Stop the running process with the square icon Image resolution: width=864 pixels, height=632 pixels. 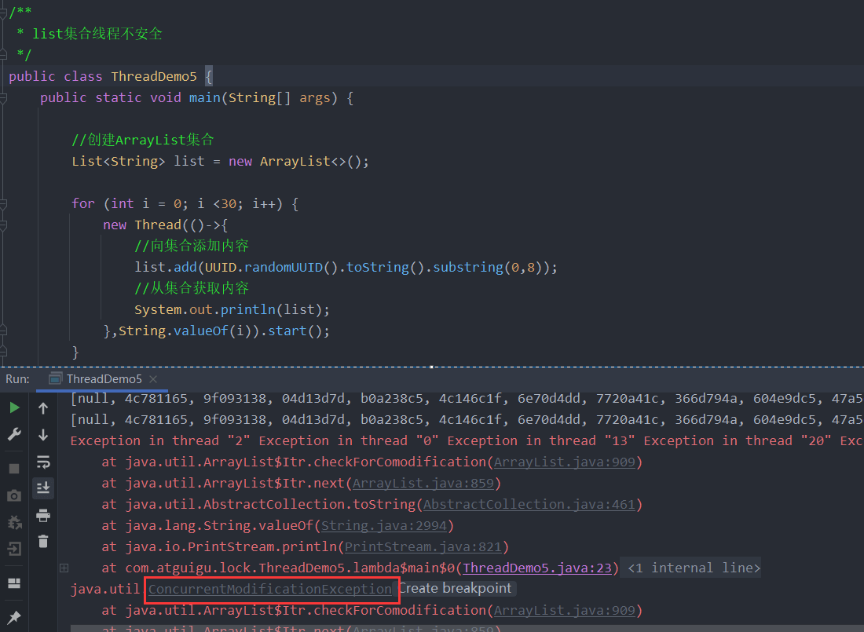pos(15,469)
